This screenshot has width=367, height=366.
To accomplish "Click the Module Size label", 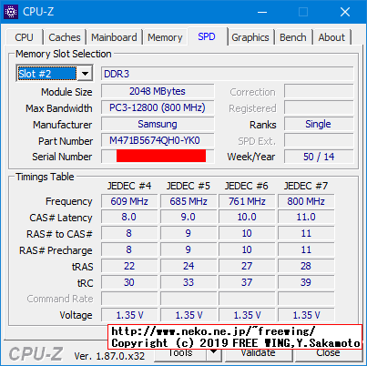I will (x=66, y=92).
